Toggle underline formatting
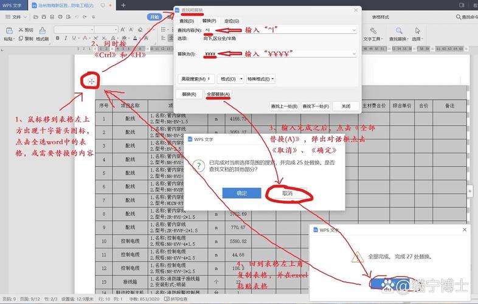This screenshot has height=304, width=478. point(74,38)
